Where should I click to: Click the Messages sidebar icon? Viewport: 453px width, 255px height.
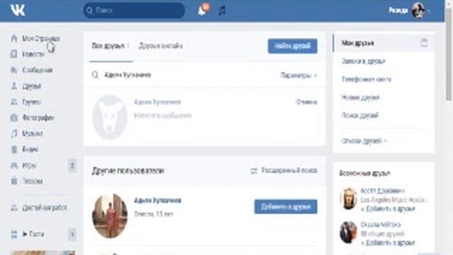[14, 70]
